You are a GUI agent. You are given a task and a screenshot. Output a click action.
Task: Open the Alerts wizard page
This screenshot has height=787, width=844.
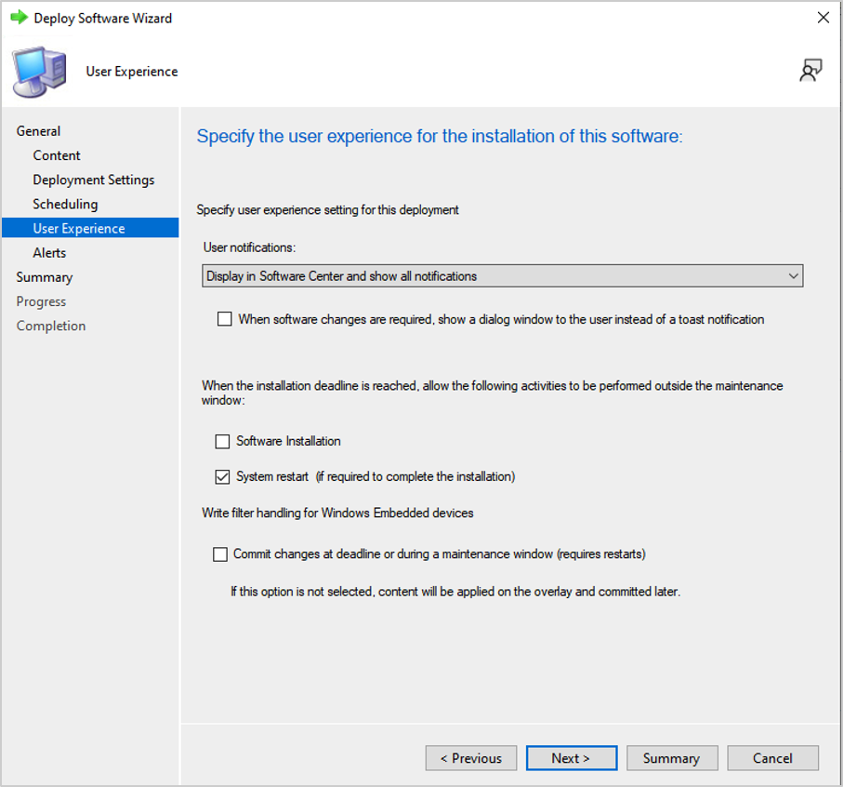(49, 252)
